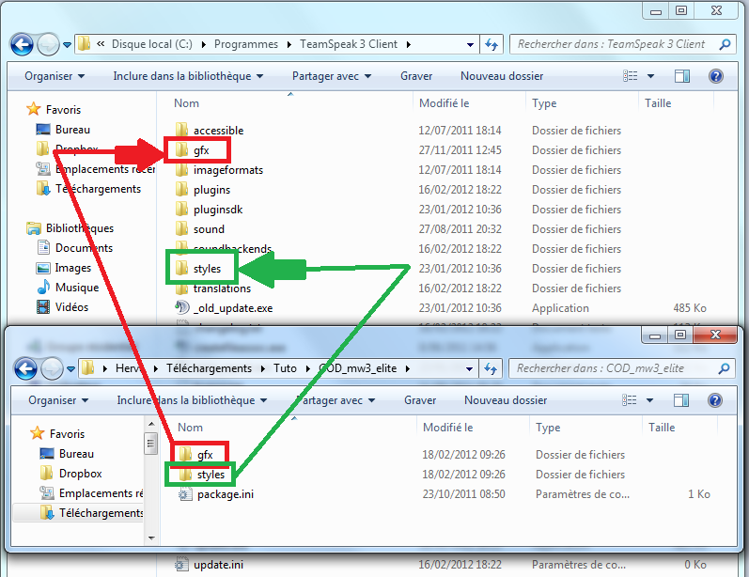Click Graver in TeamSpeak 3 Client toolbar
749x577 pixels.
click(x=416, y=76)
